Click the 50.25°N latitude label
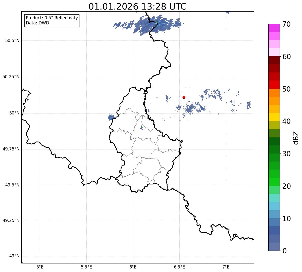 point(11,77)
